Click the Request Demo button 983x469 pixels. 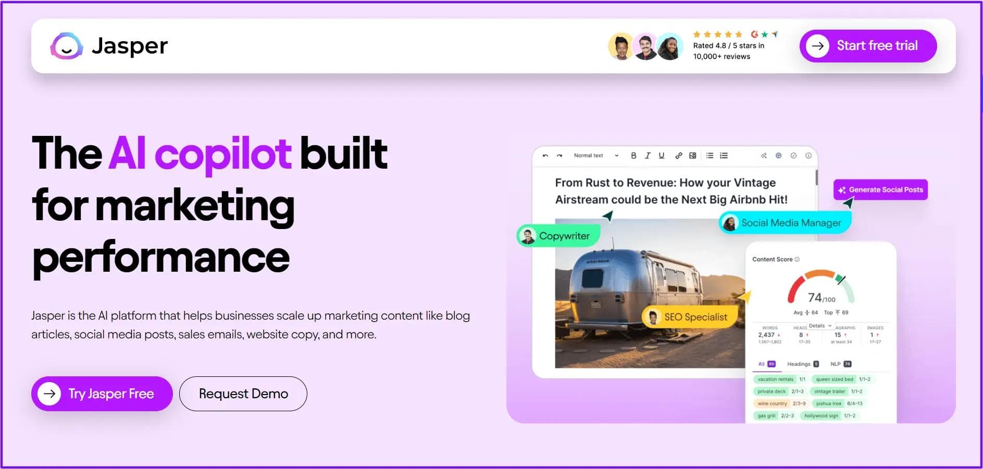[x=243, y=394]
